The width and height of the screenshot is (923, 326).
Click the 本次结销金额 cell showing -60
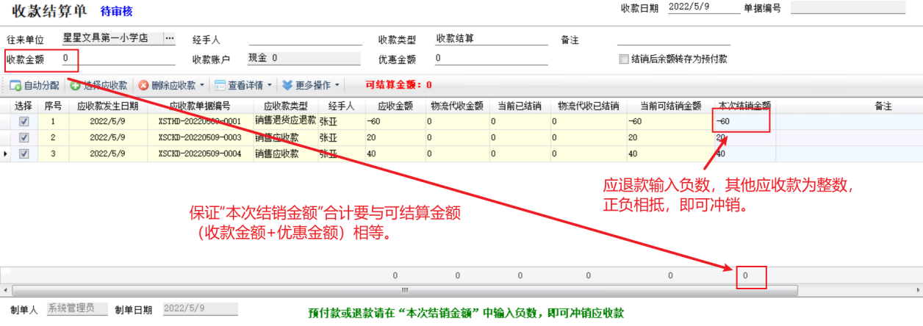tap(741, 121)
